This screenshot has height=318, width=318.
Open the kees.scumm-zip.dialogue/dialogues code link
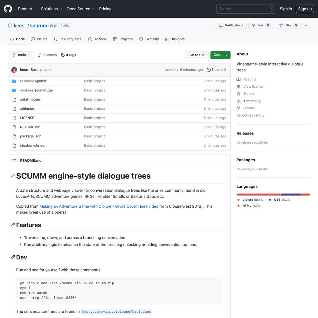[x=116, y=312]
